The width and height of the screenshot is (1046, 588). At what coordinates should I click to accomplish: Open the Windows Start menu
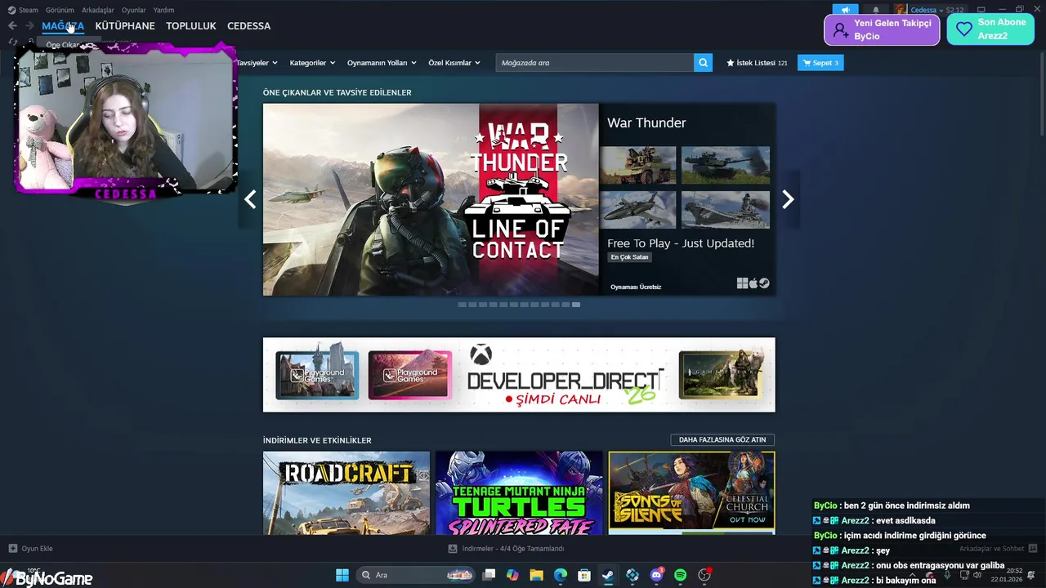342,575
